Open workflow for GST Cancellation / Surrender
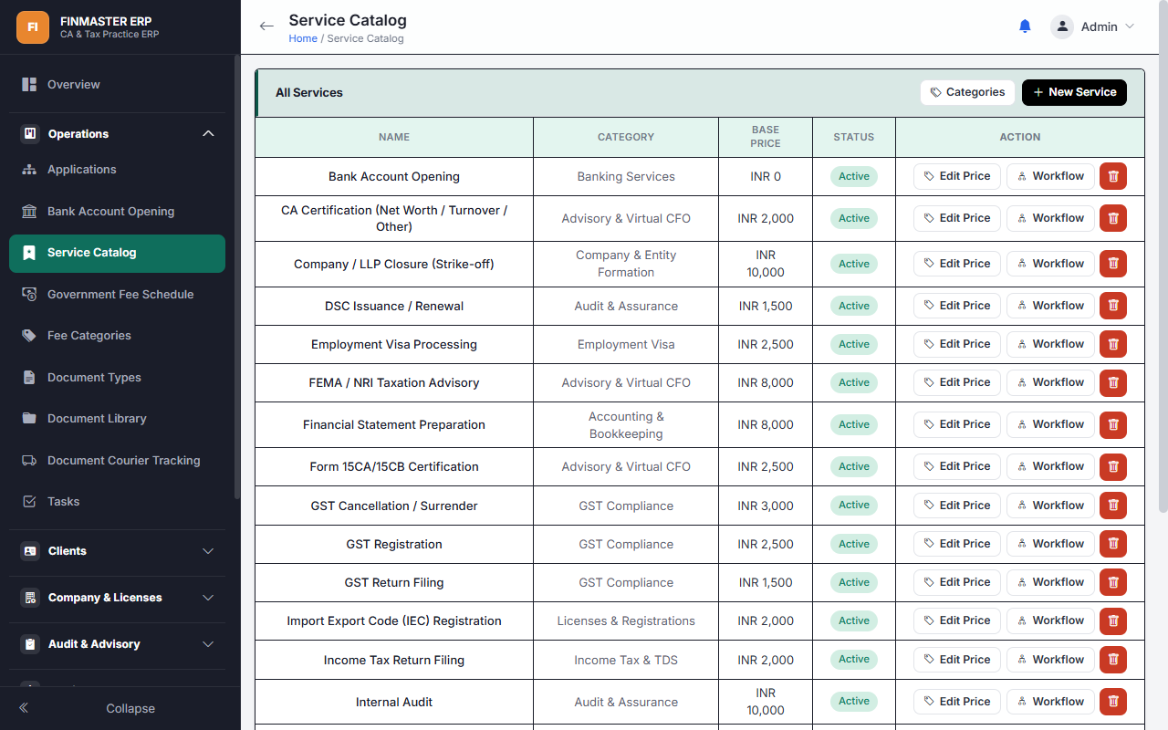Screen dimensions: 1168x730 [1050, 506]
